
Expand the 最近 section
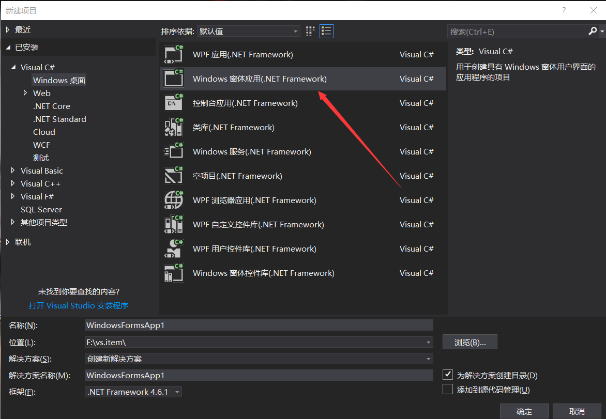(8, 30)
